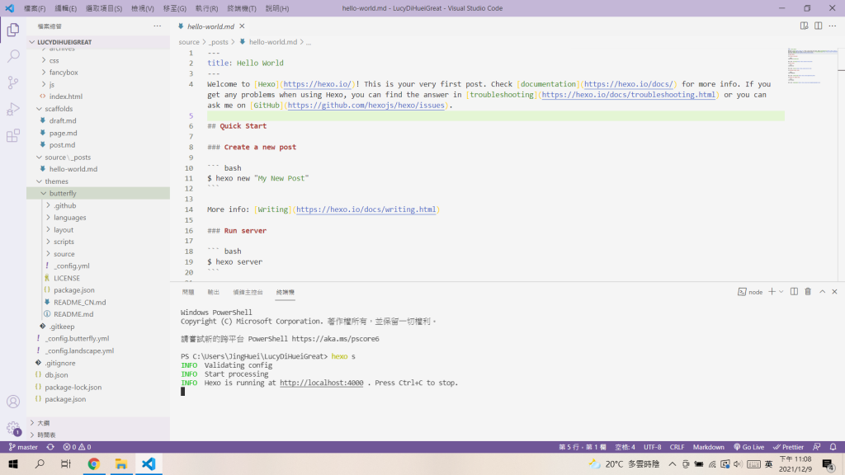Open errors and warnings count
The height and width of the screenshot is (475, 845).
point(77,447)
